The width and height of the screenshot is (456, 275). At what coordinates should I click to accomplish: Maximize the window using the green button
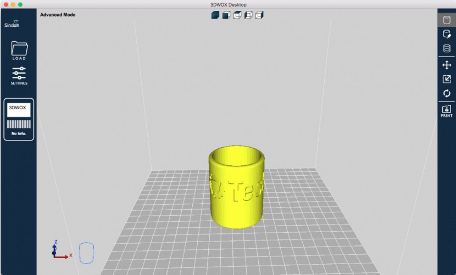(x=20, y=4)
